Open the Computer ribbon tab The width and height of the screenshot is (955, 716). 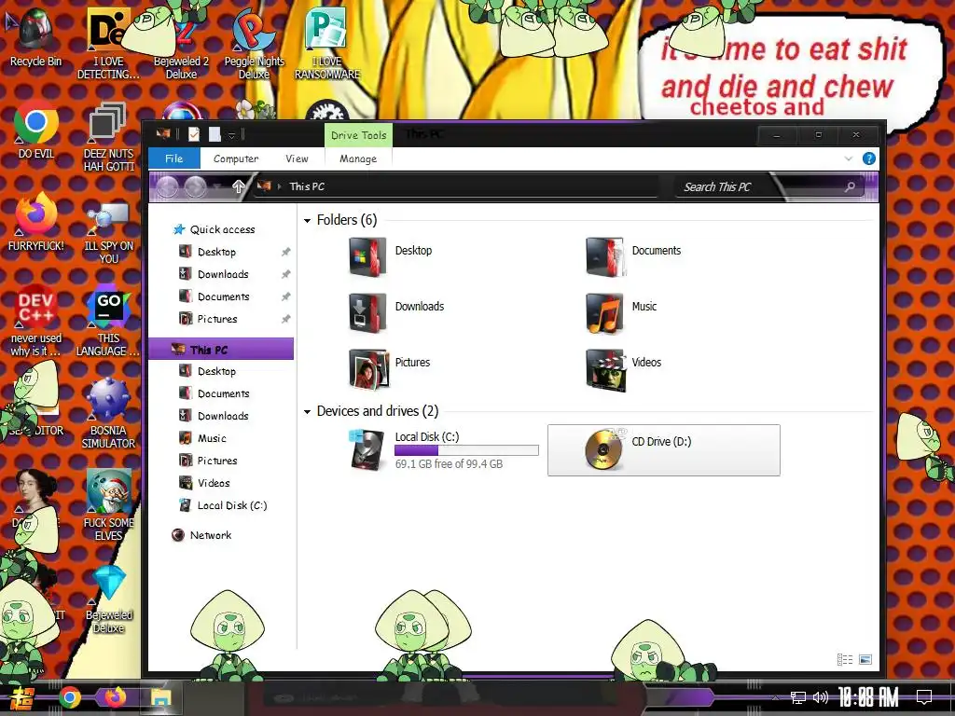(x=236, y=158)
